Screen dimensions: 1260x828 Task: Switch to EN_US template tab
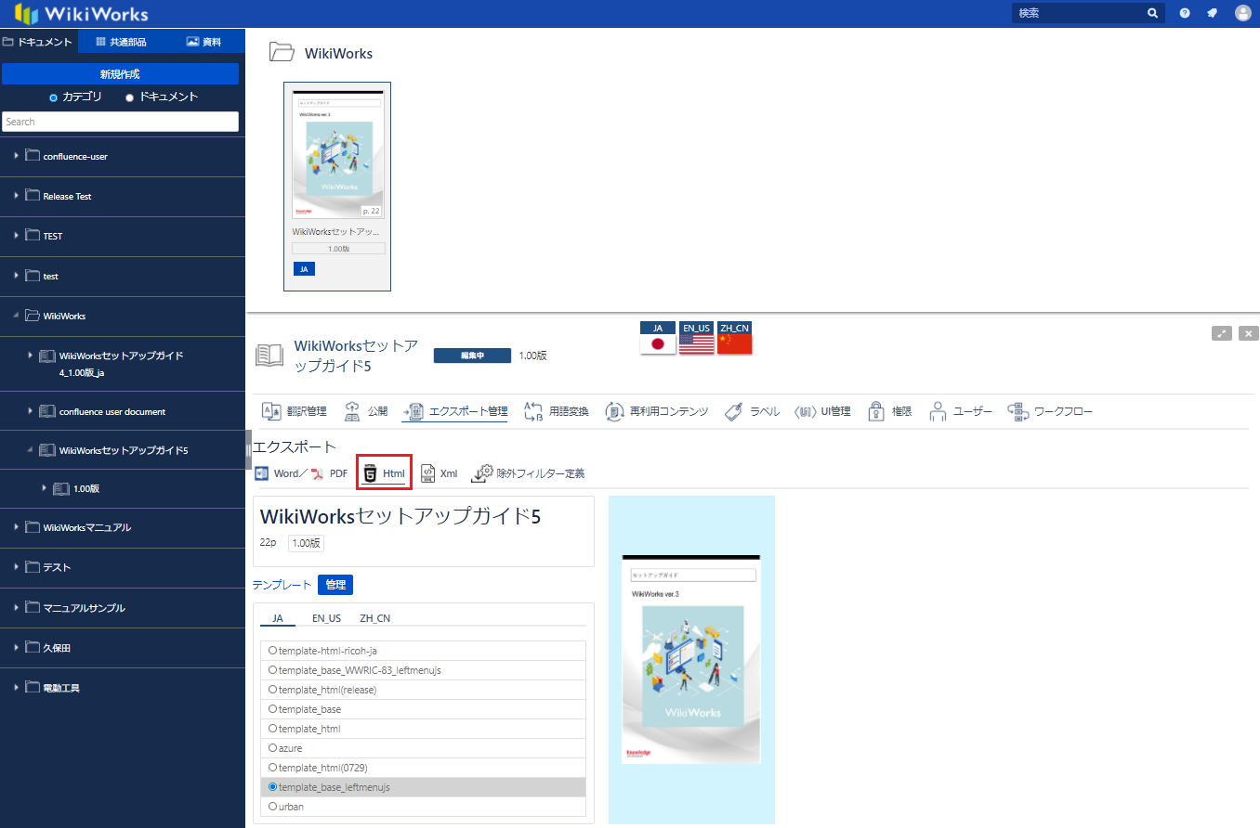click(326, 618)
